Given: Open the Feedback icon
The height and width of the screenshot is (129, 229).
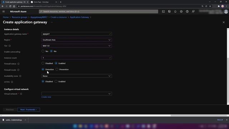Looking at the screenshot, I should [193, 11].
